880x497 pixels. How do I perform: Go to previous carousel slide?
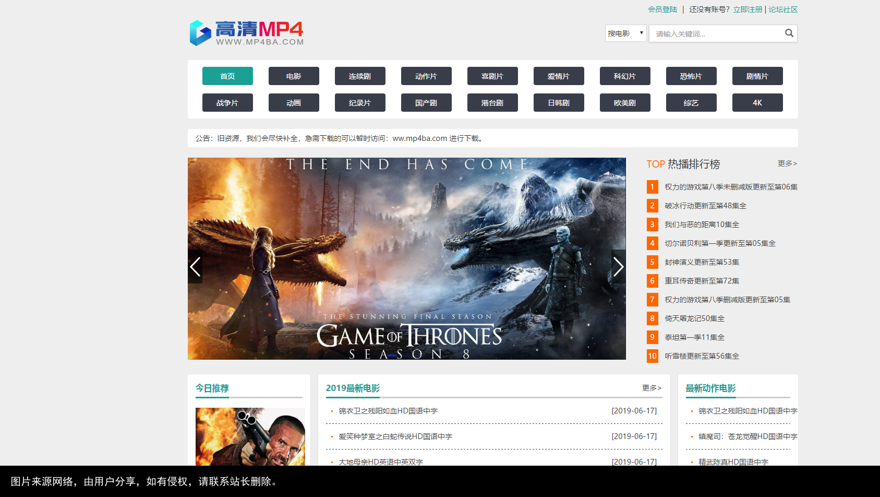pos(195,267)
